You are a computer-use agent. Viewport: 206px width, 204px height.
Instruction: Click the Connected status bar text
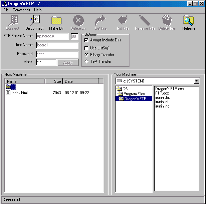tap(11, 200)
